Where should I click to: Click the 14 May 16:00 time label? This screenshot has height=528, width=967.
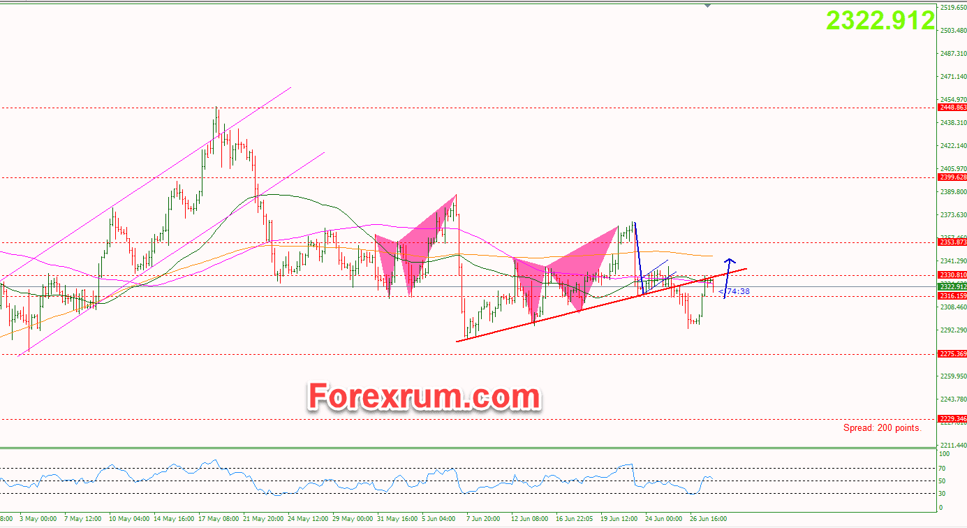pyautogui.click(x=172, y=520)
